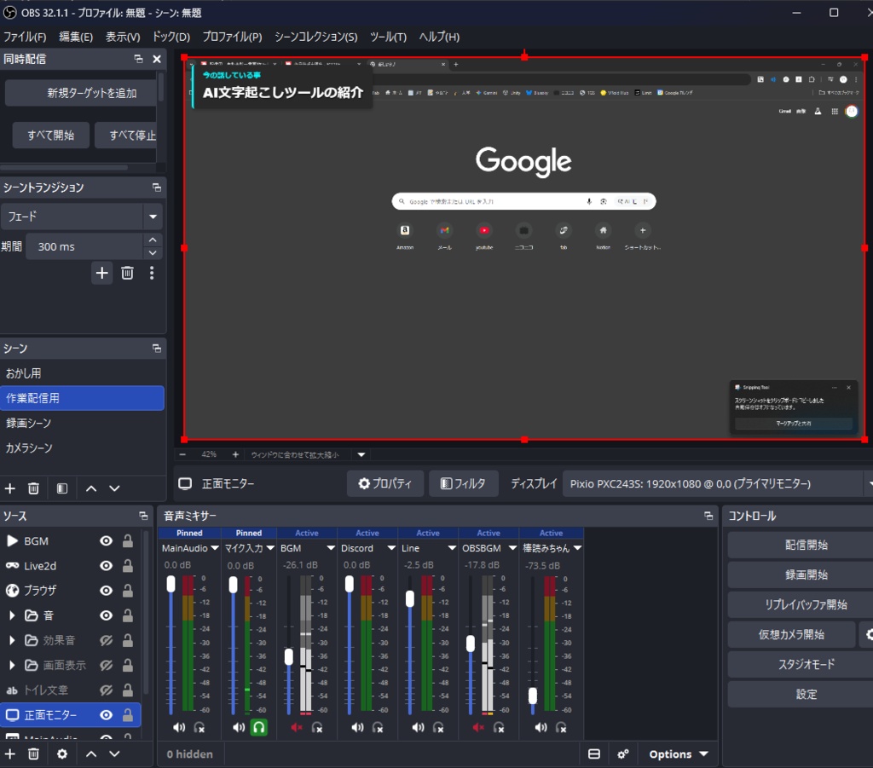
Task: Open advanced audio properties gears icon
Action: point(623,754)
